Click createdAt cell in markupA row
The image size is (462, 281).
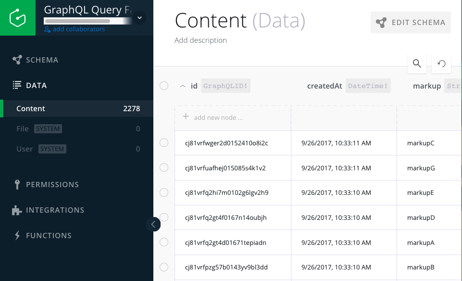click(x=344, y=243)
